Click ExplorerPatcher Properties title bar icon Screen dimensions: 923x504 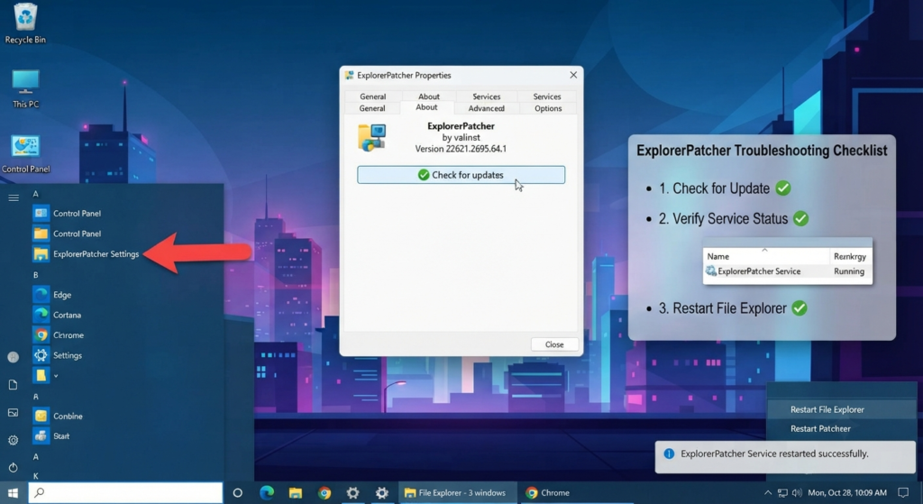tap(350, 76)
